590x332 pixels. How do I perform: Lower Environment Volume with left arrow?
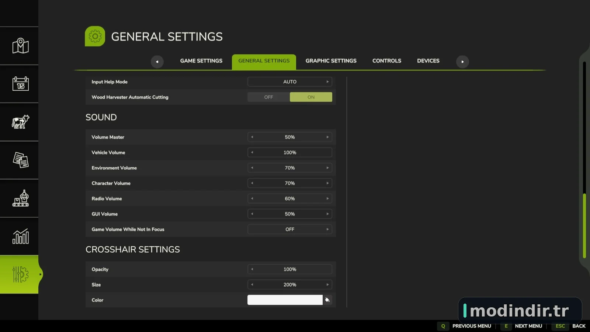pos(252,168)
